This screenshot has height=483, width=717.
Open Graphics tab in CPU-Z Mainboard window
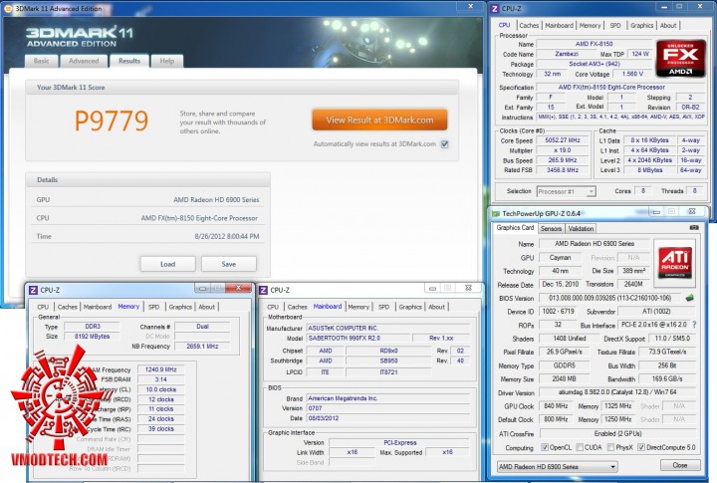tap(410, 307)
